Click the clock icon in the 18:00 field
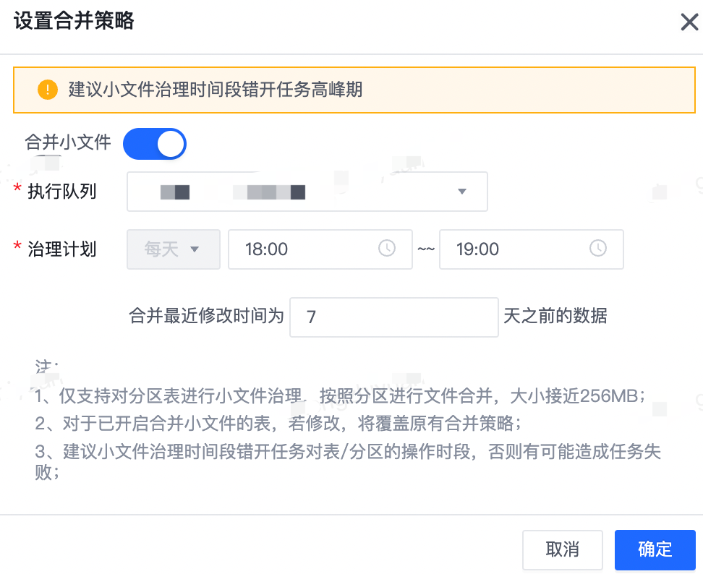The height and width of the screenshot is (574, 703). click(387, 249)
